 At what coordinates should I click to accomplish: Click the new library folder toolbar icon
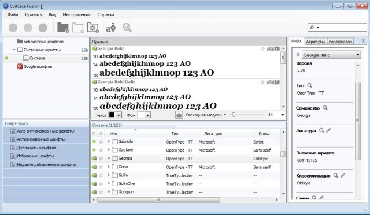pyautogui.click(x=63, y=28)
